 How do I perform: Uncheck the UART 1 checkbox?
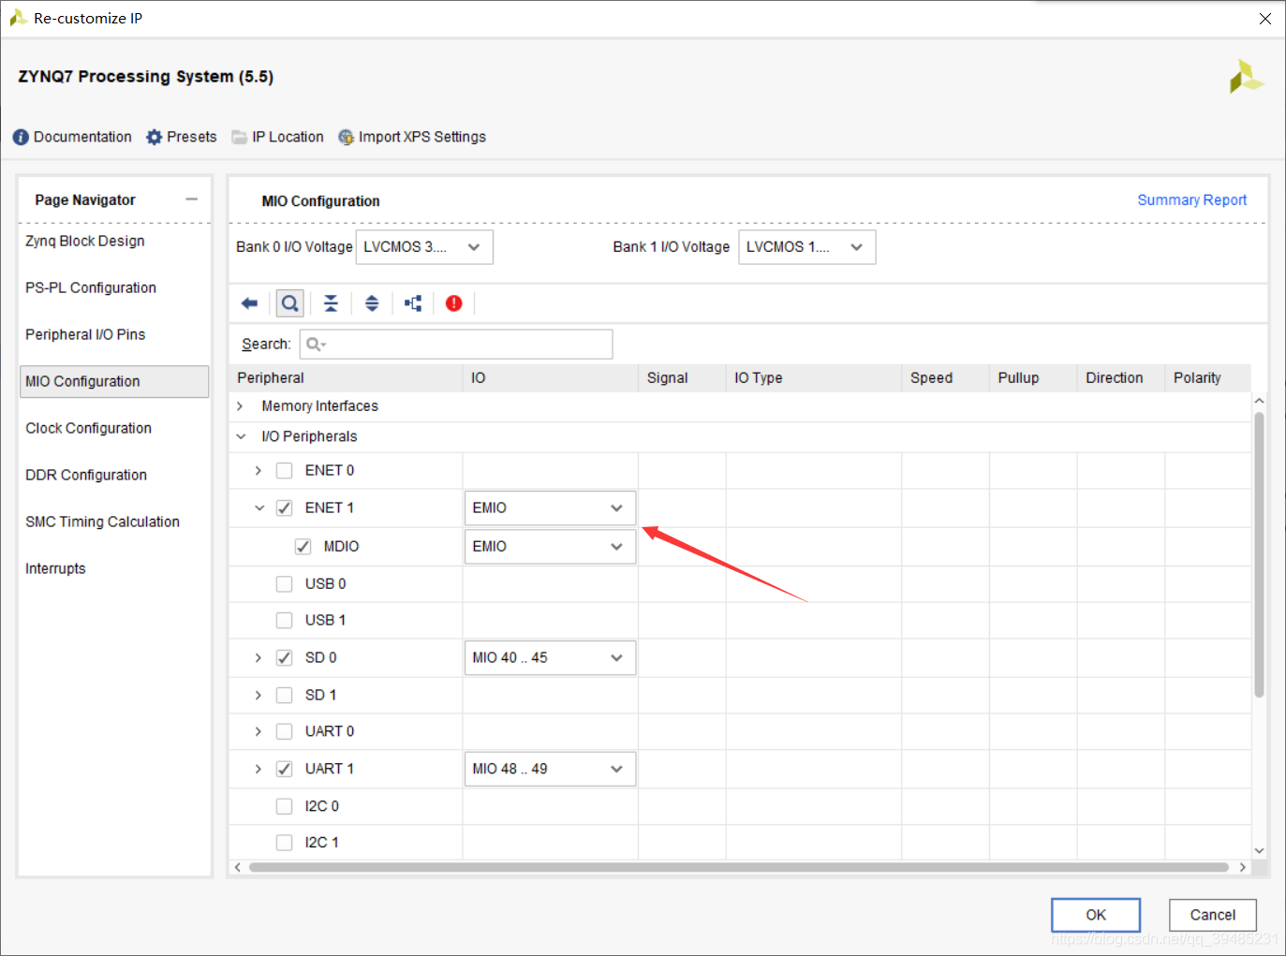(285, 770)
